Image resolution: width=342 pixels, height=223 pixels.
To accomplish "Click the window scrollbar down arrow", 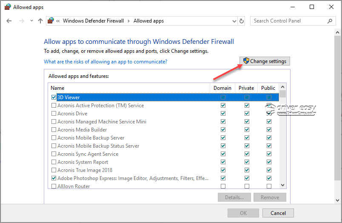I will [x=337, y=200].
